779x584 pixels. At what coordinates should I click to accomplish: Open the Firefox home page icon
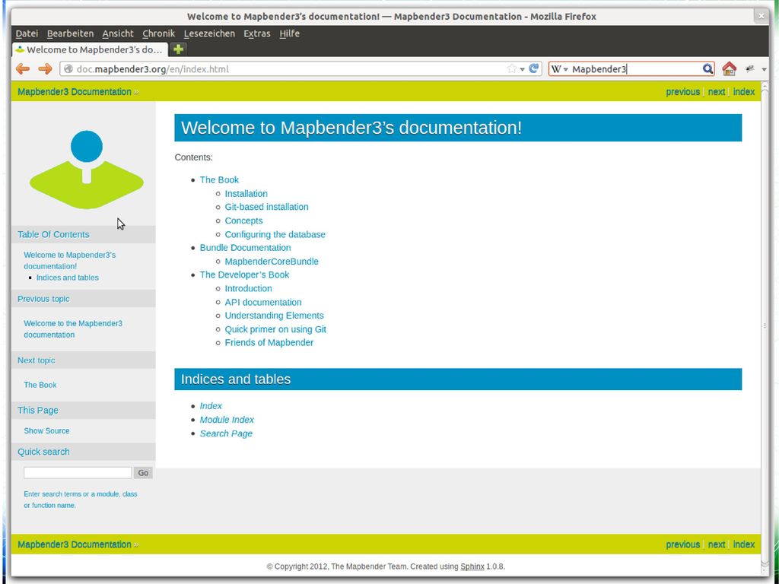click(729, 68)
